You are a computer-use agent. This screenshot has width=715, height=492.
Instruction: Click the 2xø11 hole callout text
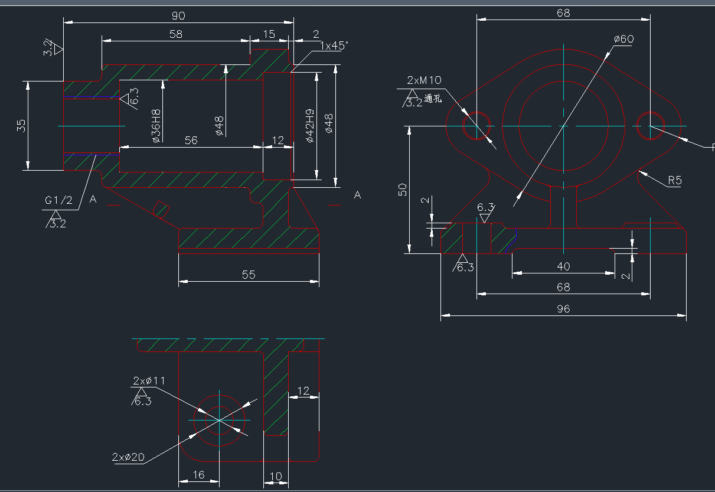[x=149, y=380]
